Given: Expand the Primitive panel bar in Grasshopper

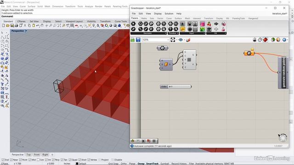Looking at the screenshot, I should pos(173,33).
